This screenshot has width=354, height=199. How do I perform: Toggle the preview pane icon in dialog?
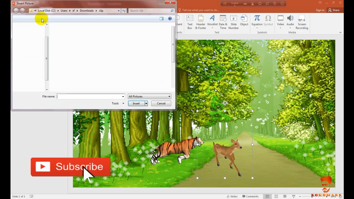pyautogui.click(x=162, y=19)
